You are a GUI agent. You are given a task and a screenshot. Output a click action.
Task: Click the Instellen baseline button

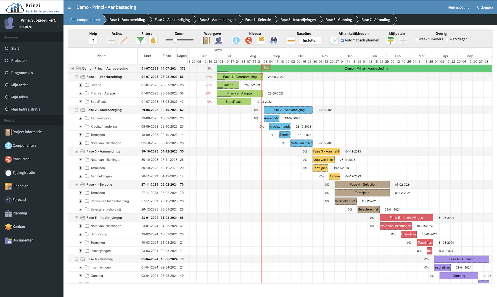[x=310, y=40]
